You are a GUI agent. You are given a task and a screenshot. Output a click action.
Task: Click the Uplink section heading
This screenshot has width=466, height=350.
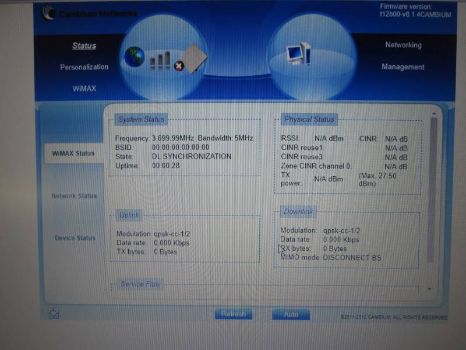129,215
